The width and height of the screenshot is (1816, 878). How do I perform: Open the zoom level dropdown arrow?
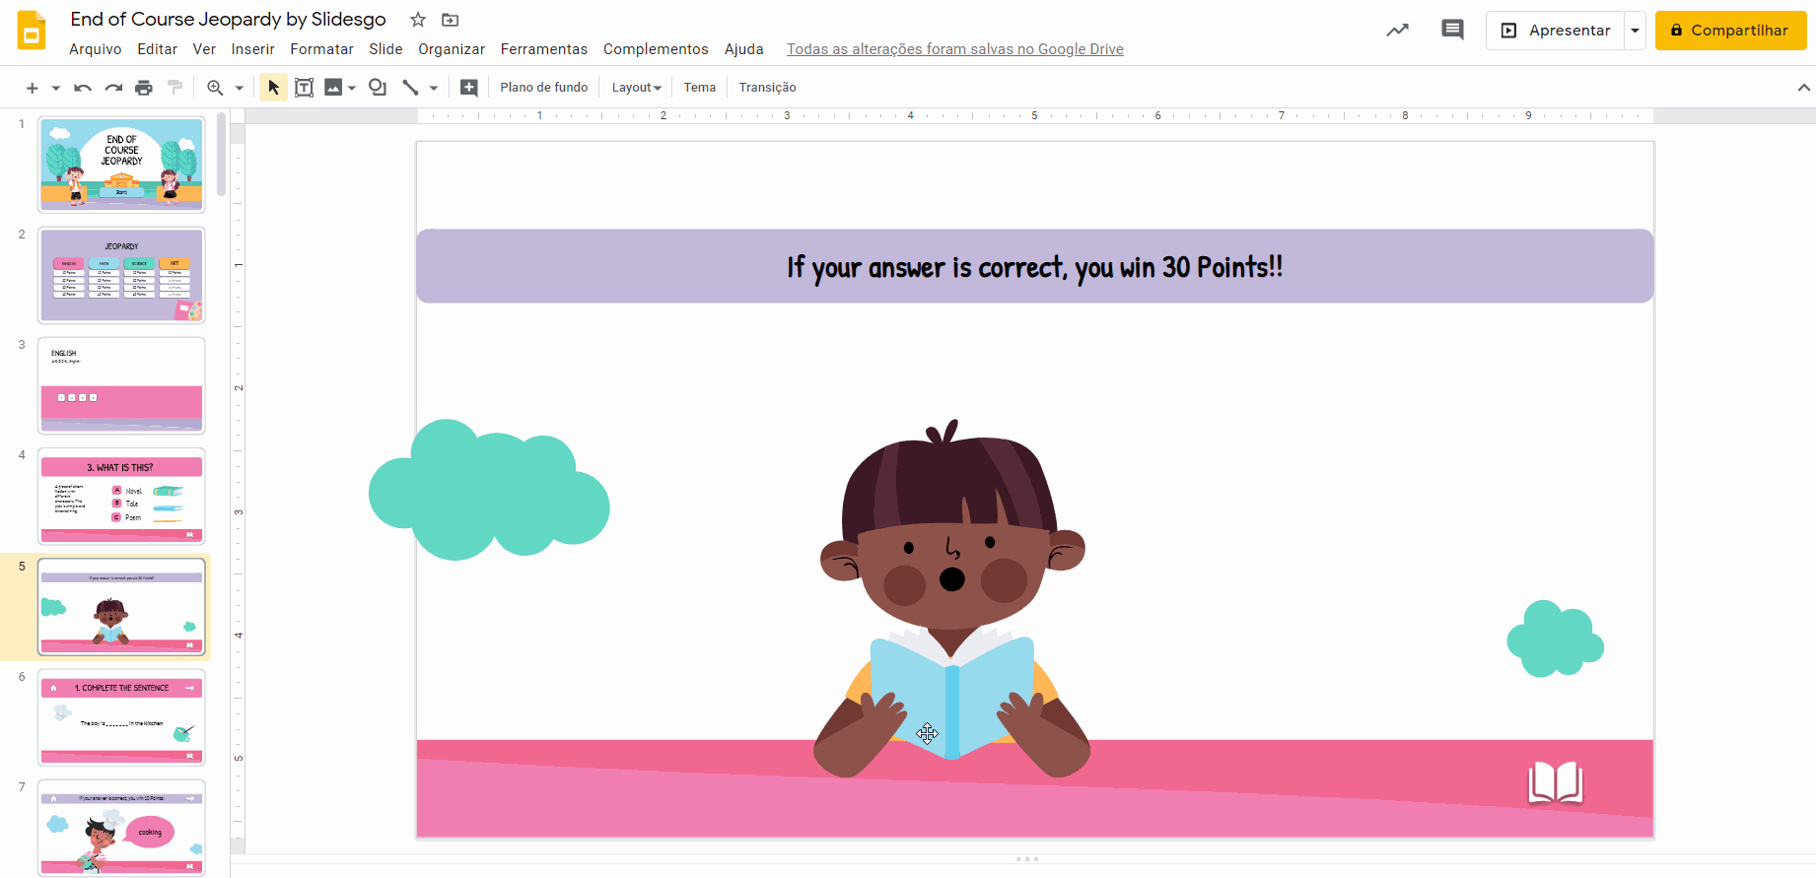tap(240, 89)
